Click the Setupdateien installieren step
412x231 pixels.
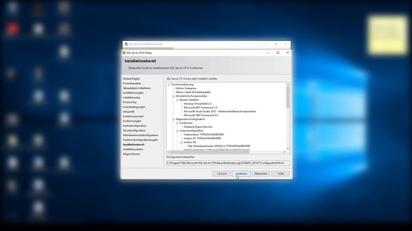(x=136, y=88)
